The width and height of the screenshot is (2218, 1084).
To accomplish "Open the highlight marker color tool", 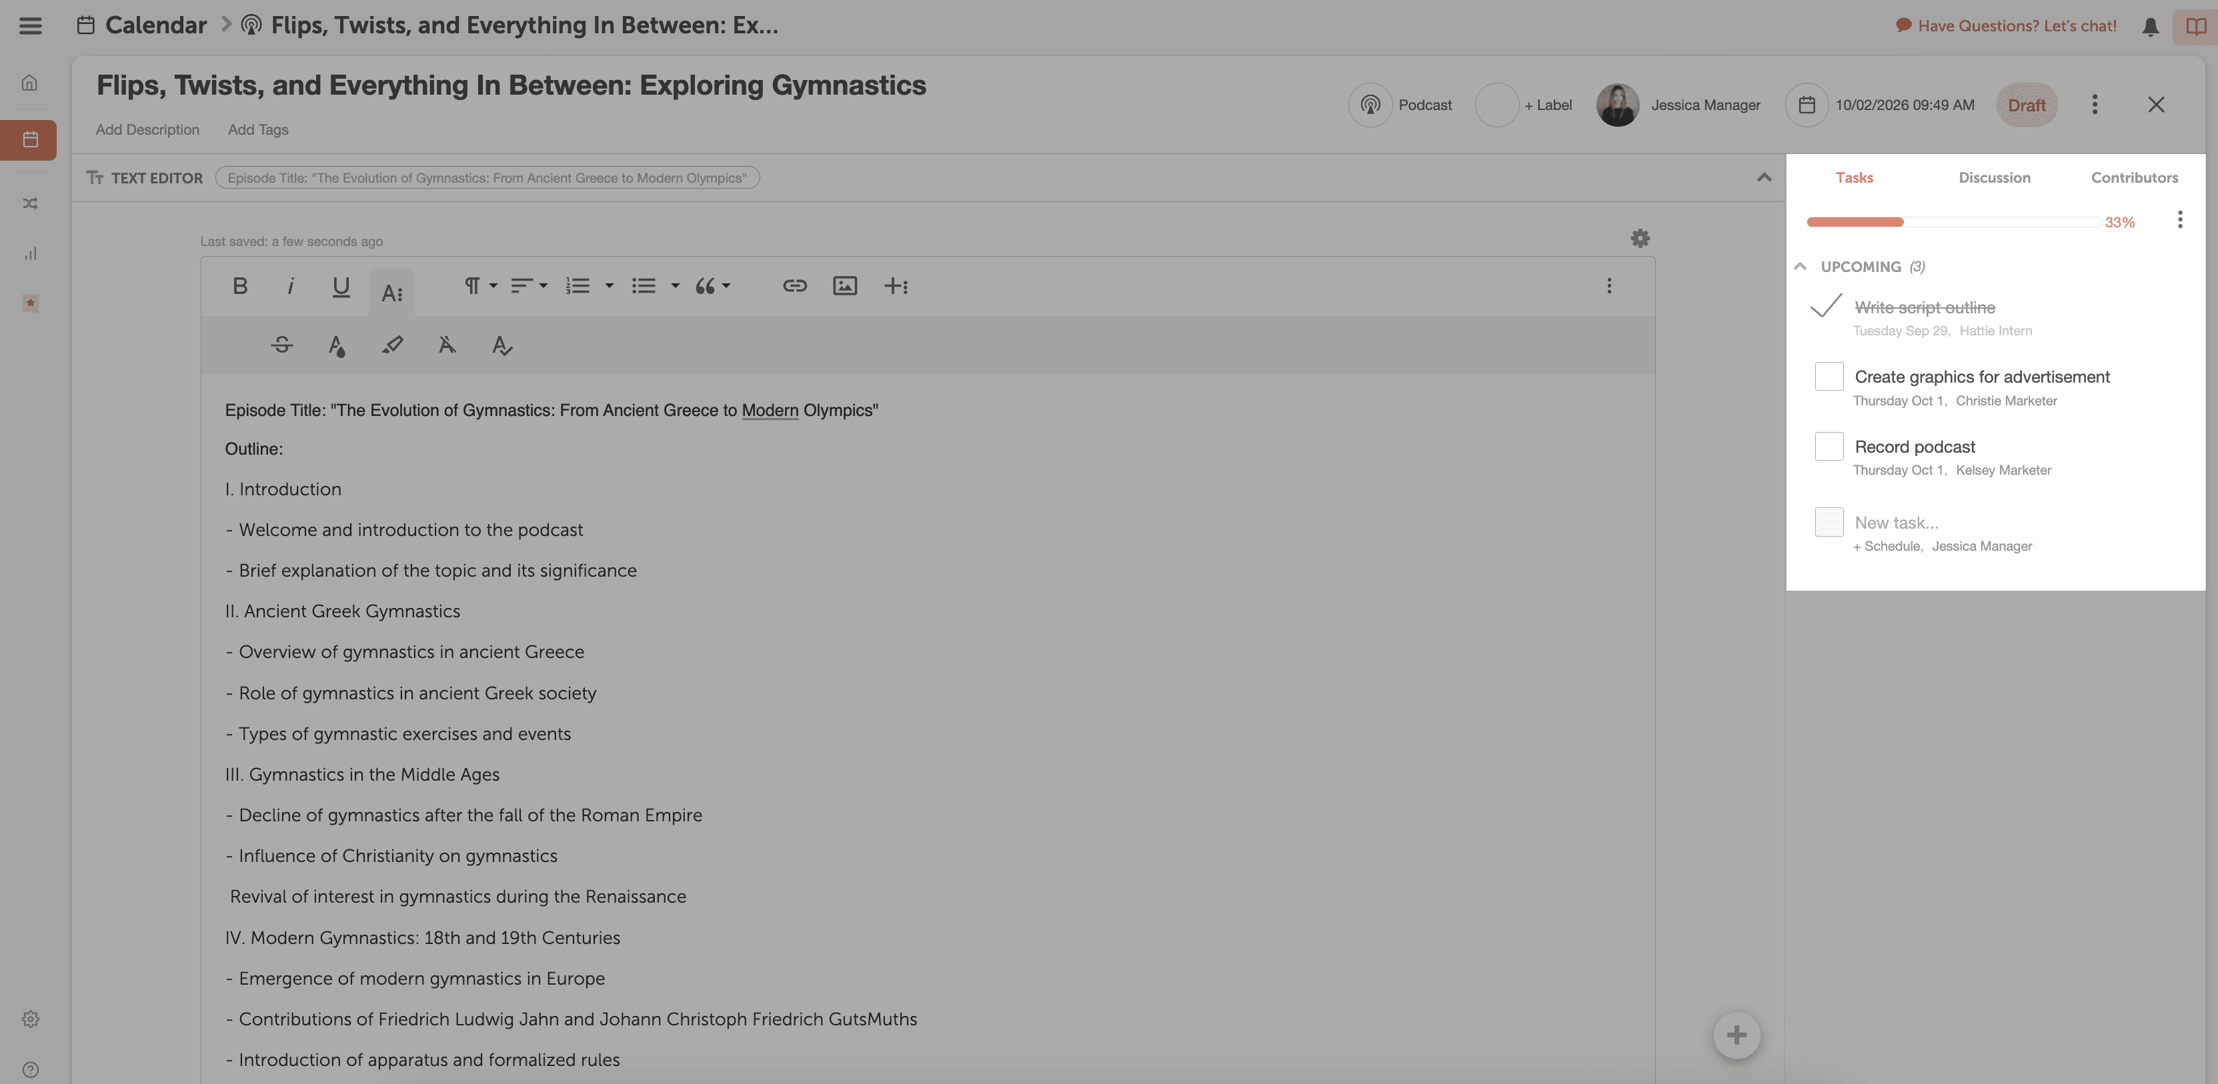I will pyautogui.click(x=391, y=345).
